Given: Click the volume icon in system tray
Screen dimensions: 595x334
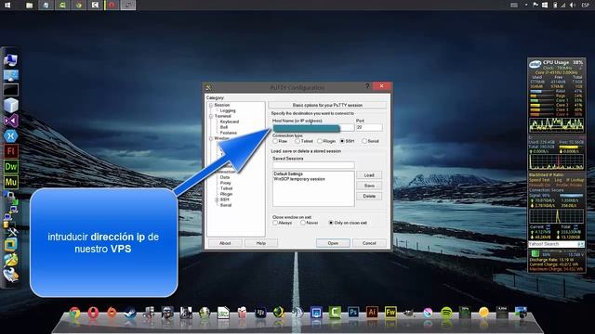Looking at the screenshot, I should (573, 5).
